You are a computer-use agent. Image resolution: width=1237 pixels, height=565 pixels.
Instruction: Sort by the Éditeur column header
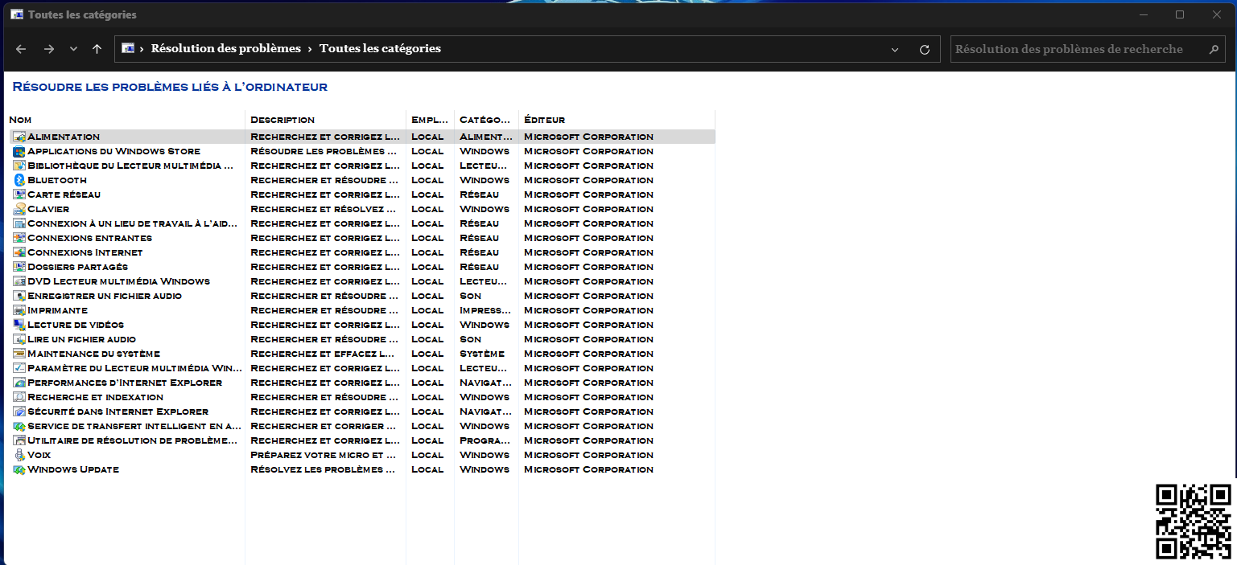[x=616, y=120]
